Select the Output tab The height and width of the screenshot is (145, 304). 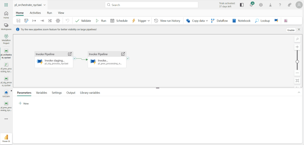[x=71, y=93]
